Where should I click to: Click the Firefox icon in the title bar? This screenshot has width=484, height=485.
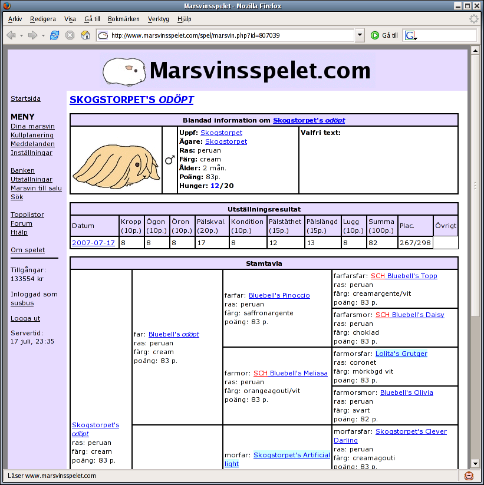click(7, 5)
